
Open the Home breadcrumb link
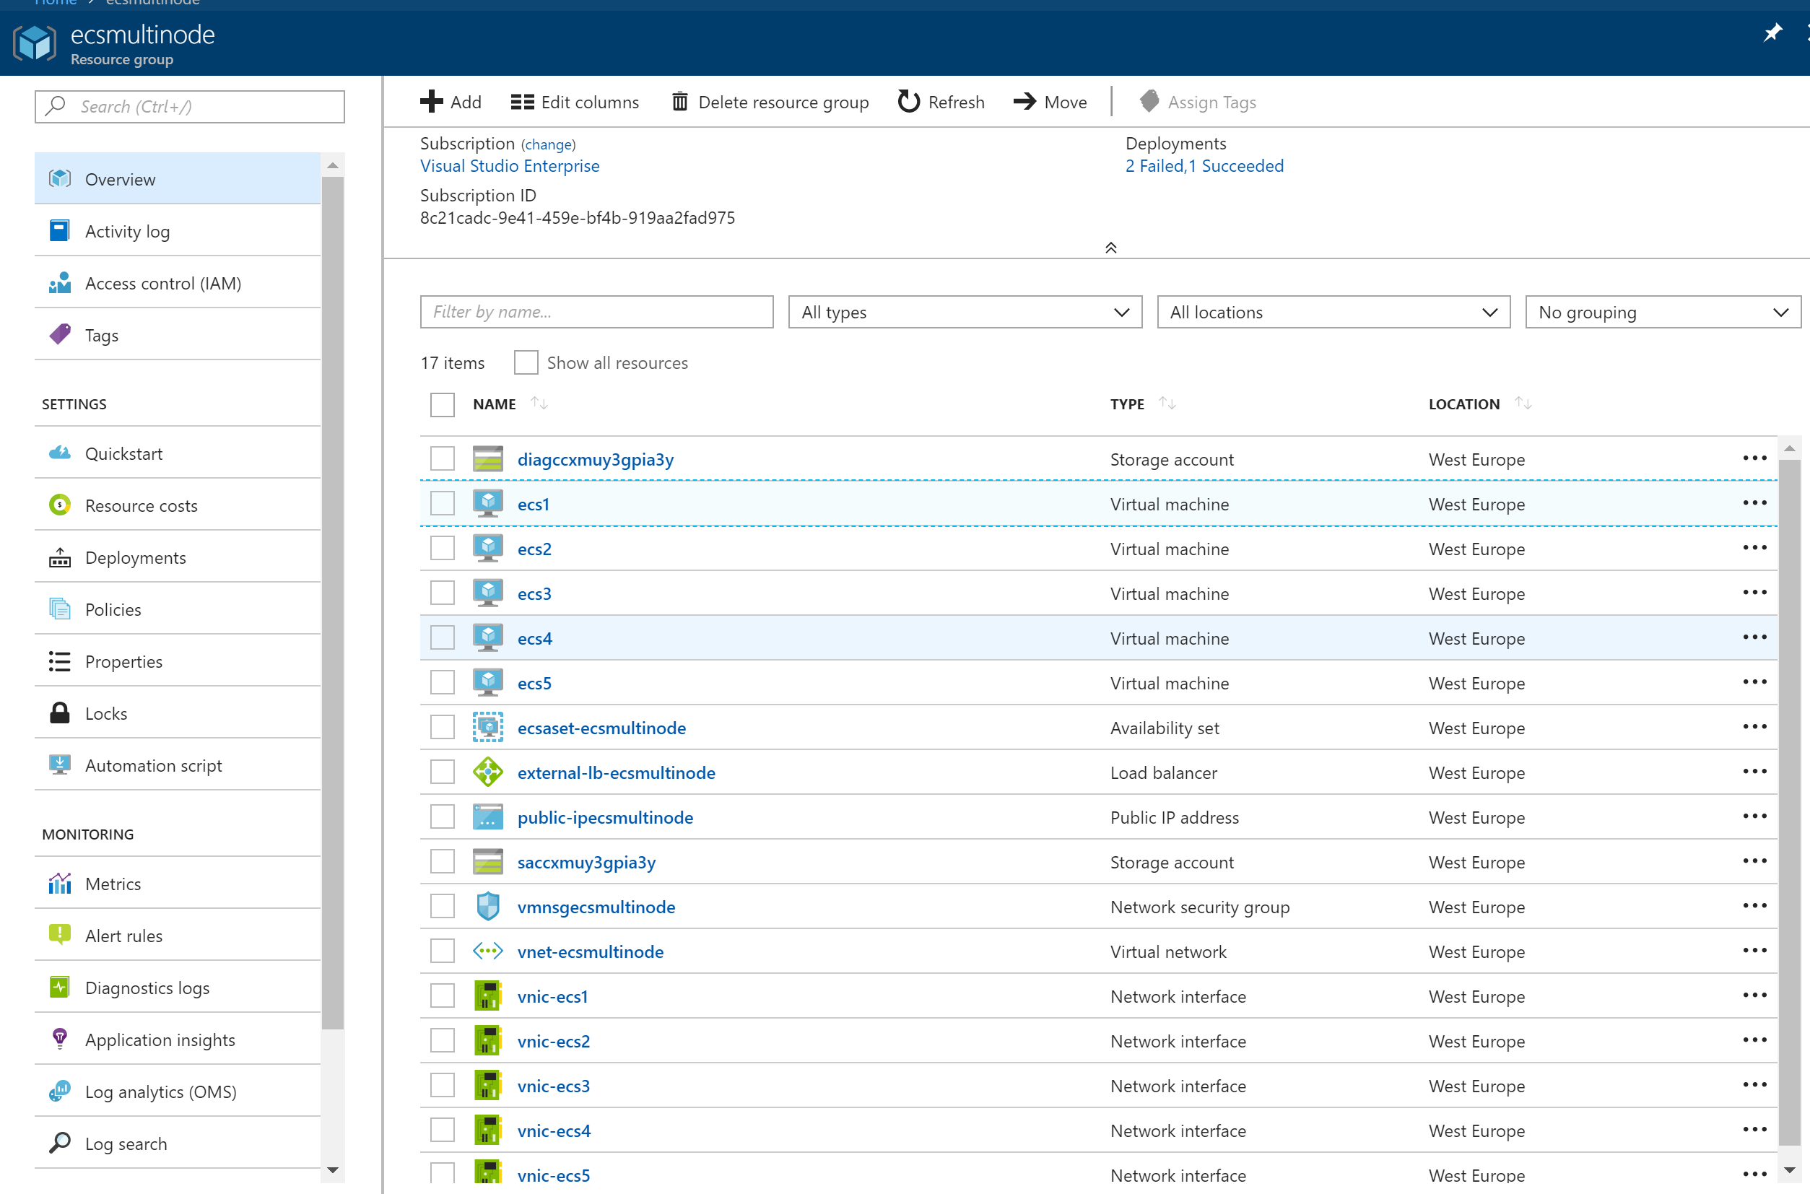tap(56, 2)
